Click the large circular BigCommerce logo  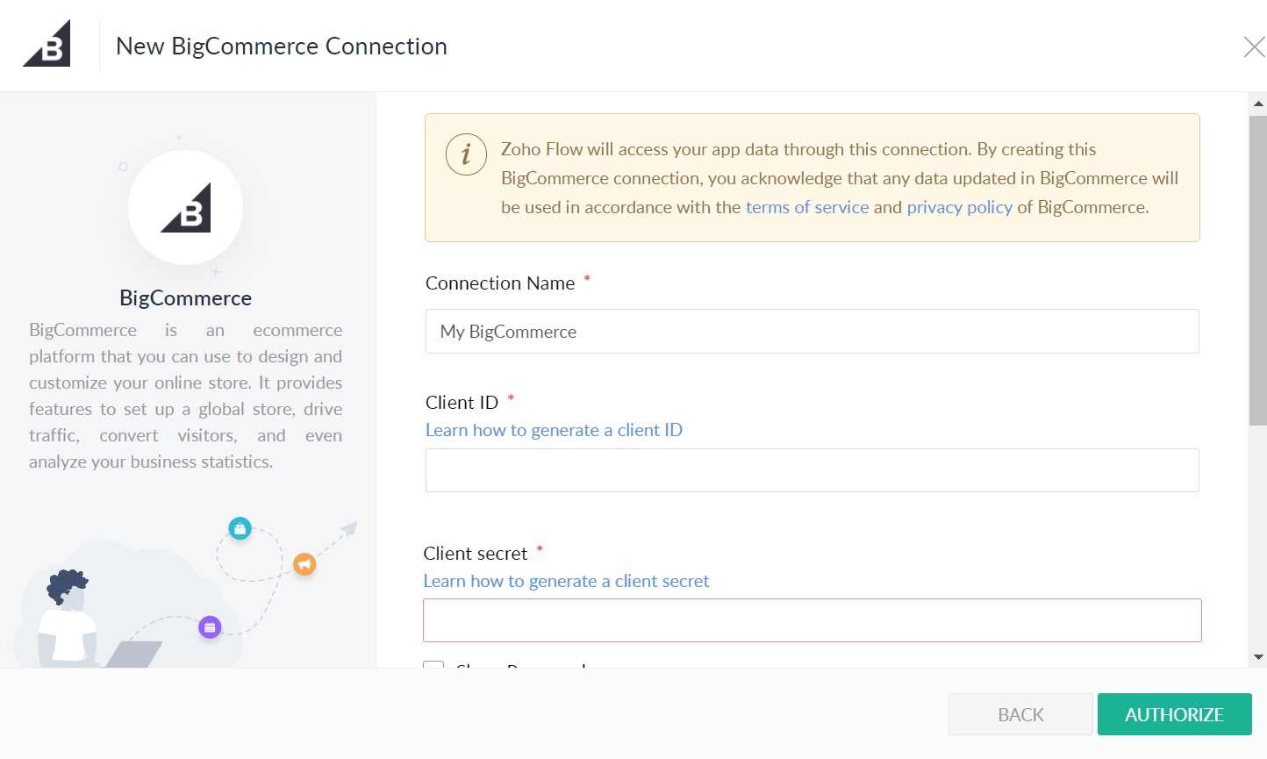[185, 208]
